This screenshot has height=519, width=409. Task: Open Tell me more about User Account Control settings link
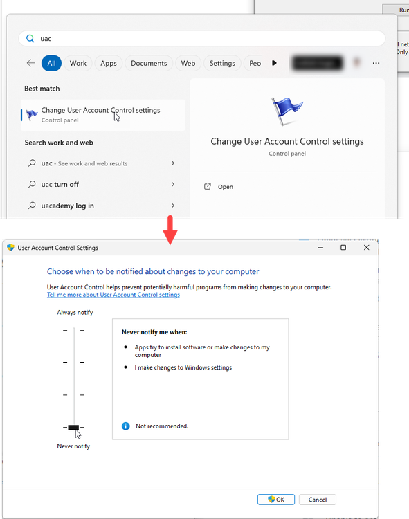coord(113,295)
